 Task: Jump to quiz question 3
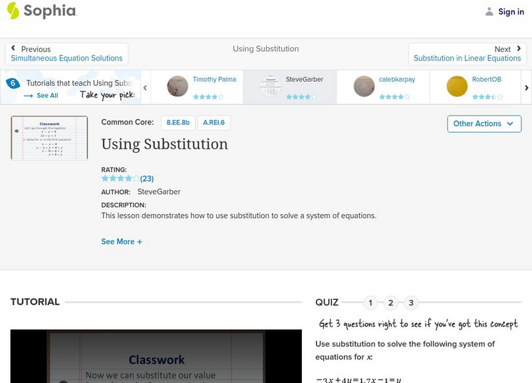tap(410, 302)
